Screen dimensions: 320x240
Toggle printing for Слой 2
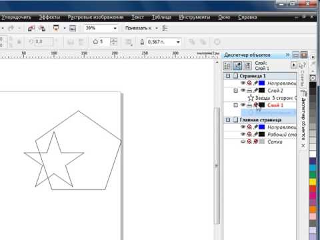pyautogui.click(x=249, y=91)
